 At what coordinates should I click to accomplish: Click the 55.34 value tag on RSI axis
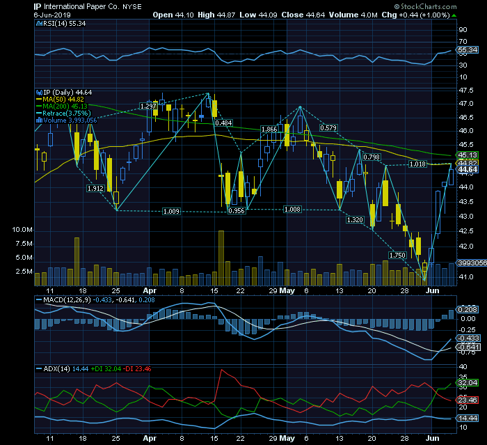pos(468,49)
